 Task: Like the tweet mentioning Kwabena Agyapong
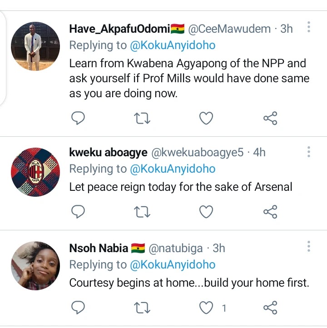pos(207,119)
